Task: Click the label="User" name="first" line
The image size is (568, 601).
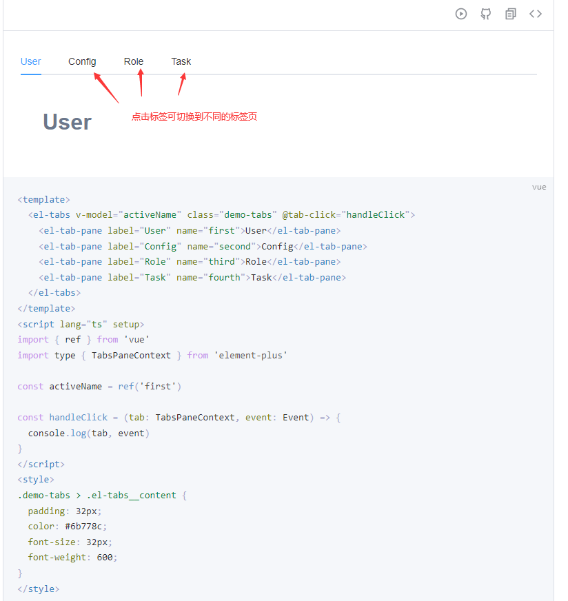Action: [190, 231]
